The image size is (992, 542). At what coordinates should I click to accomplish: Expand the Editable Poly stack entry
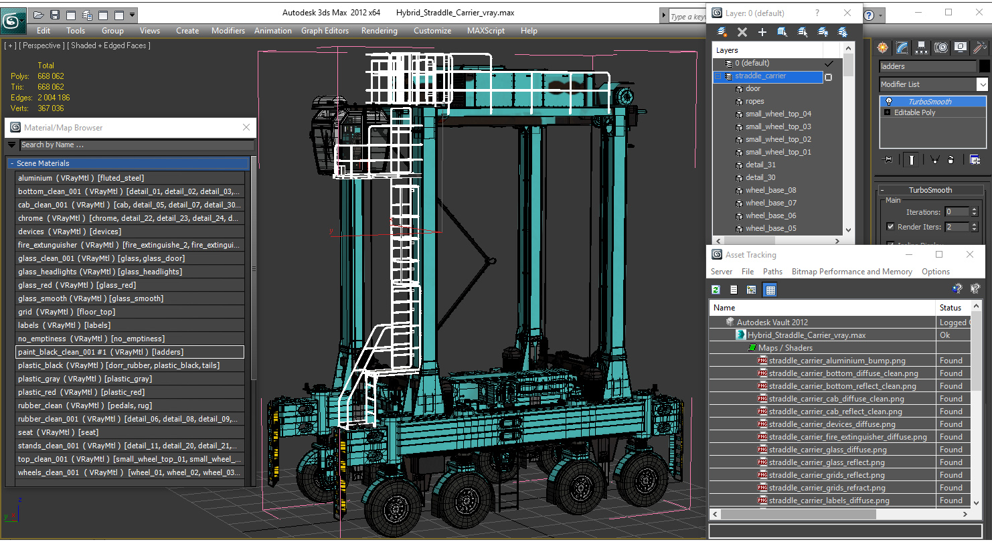click(x=888, y=112)
